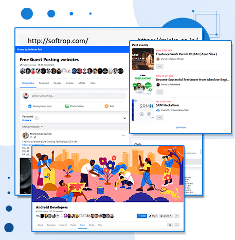The image size is (235, 240).
Task: Click the Write something input field
Action: [x=78, y=96]
